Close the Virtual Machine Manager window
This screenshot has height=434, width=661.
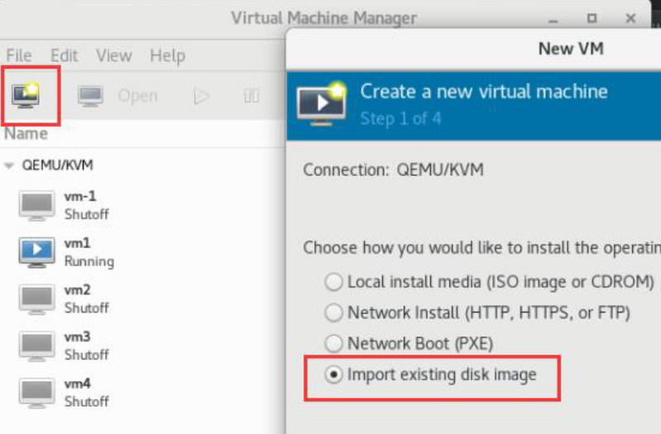coord(630,18)
